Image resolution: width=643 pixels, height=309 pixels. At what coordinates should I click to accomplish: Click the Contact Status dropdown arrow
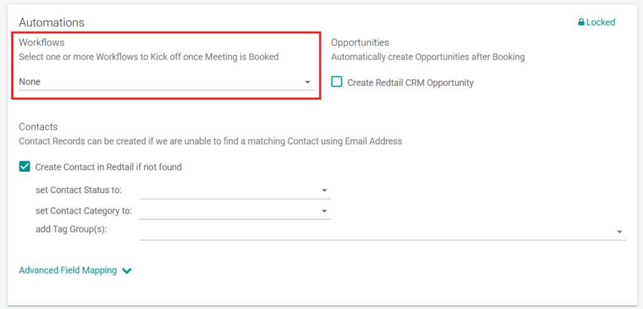pyautogui.click(x=324, y=190)
